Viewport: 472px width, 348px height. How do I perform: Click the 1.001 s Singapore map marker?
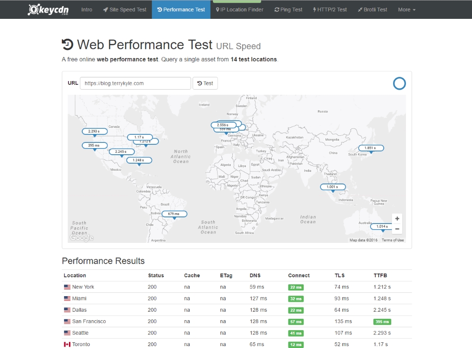(x=333, y=187)
